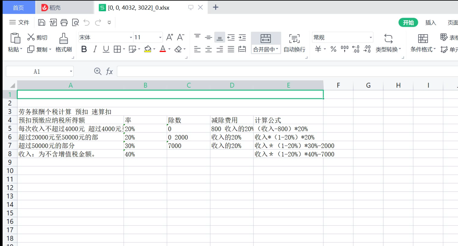The image size is (458, 246).
Task: Click the eraser clear-format icon
Action: click(178, 49)
